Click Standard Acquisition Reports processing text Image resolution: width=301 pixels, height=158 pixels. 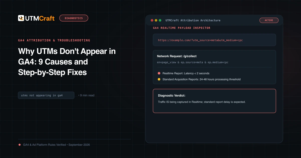click(201, 79)
